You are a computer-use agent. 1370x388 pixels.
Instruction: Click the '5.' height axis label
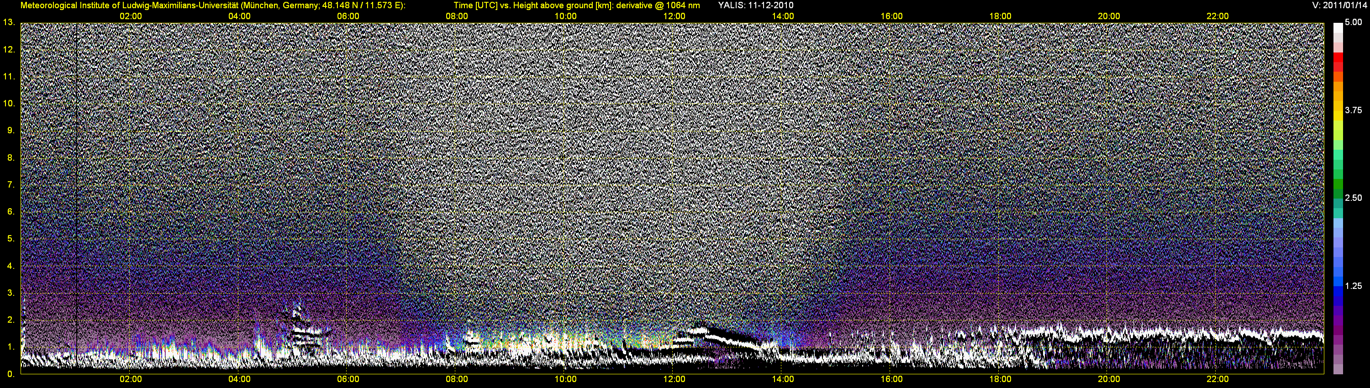(x=11, y=239)
